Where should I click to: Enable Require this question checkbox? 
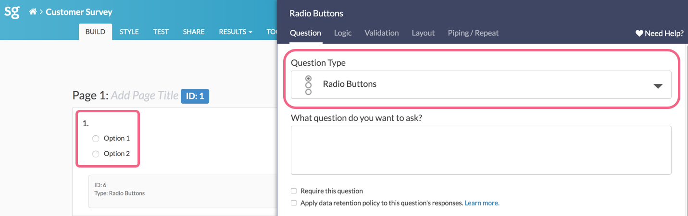[294, 191]
